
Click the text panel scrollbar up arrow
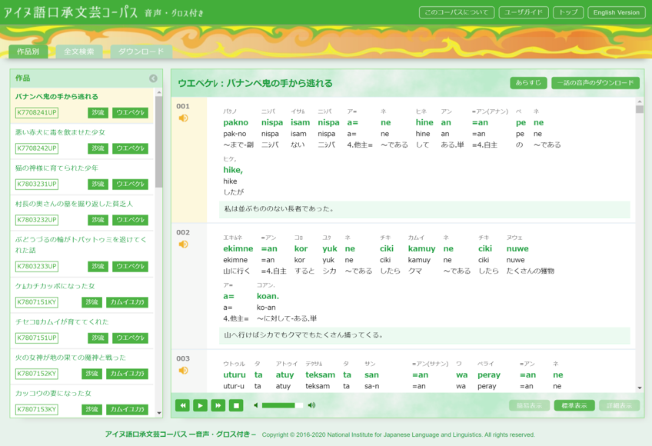[x=640, y=102]
